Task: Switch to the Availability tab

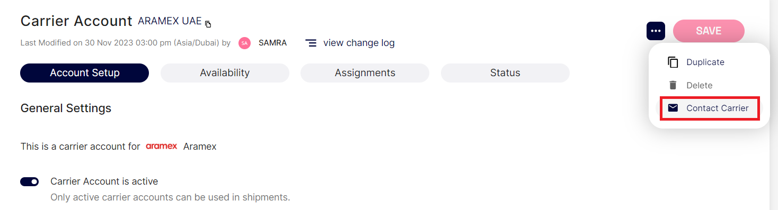Action: pyautogui.click(x=225, y=73)
